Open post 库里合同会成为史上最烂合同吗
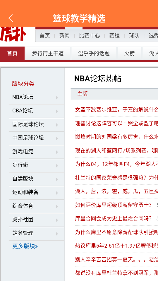The image size is (158, 281). click(114, 218)
